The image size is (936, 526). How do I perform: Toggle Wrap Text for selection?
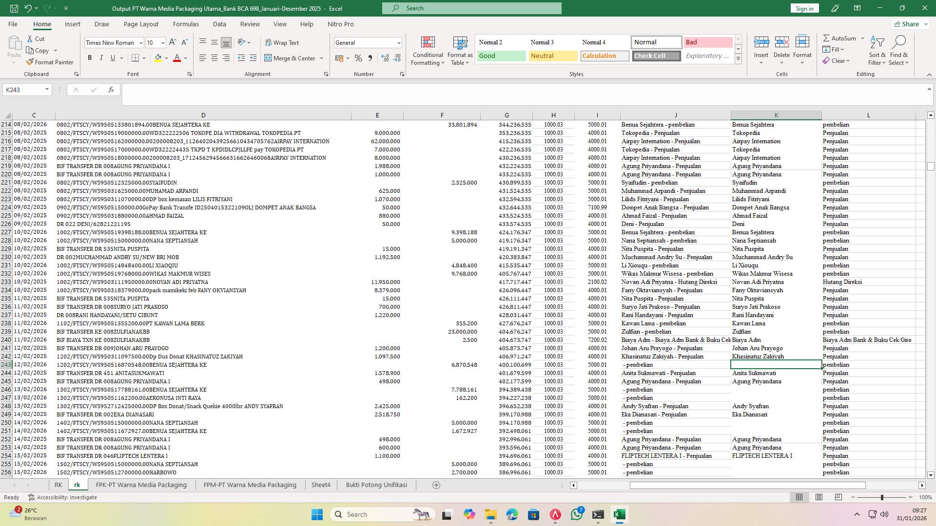click(x=282, y=42)
